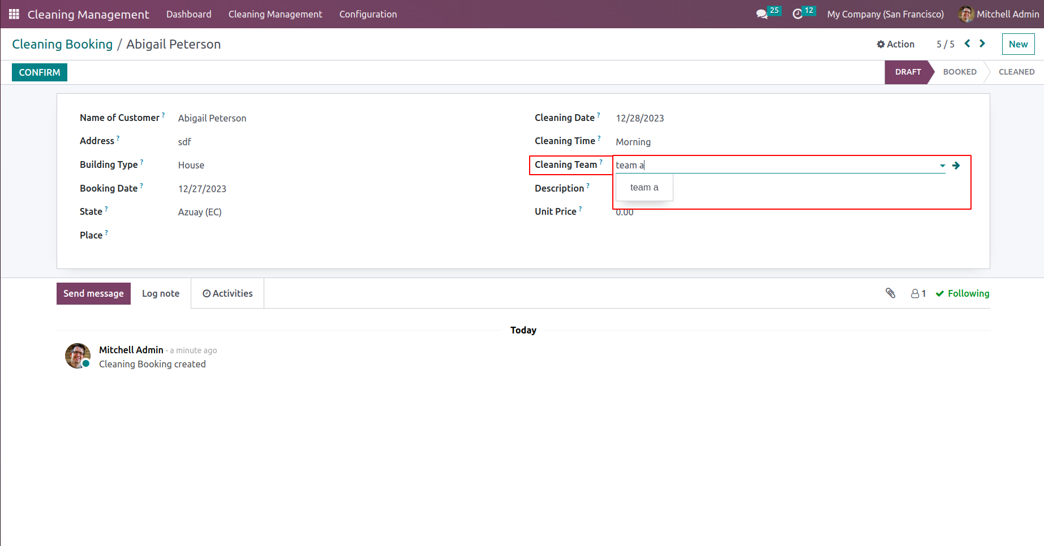Click the Cleaning Date field 12/28/2023

pos(640,118)
